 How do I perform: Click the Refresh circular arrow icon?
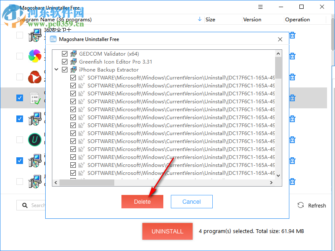[301, 205]
